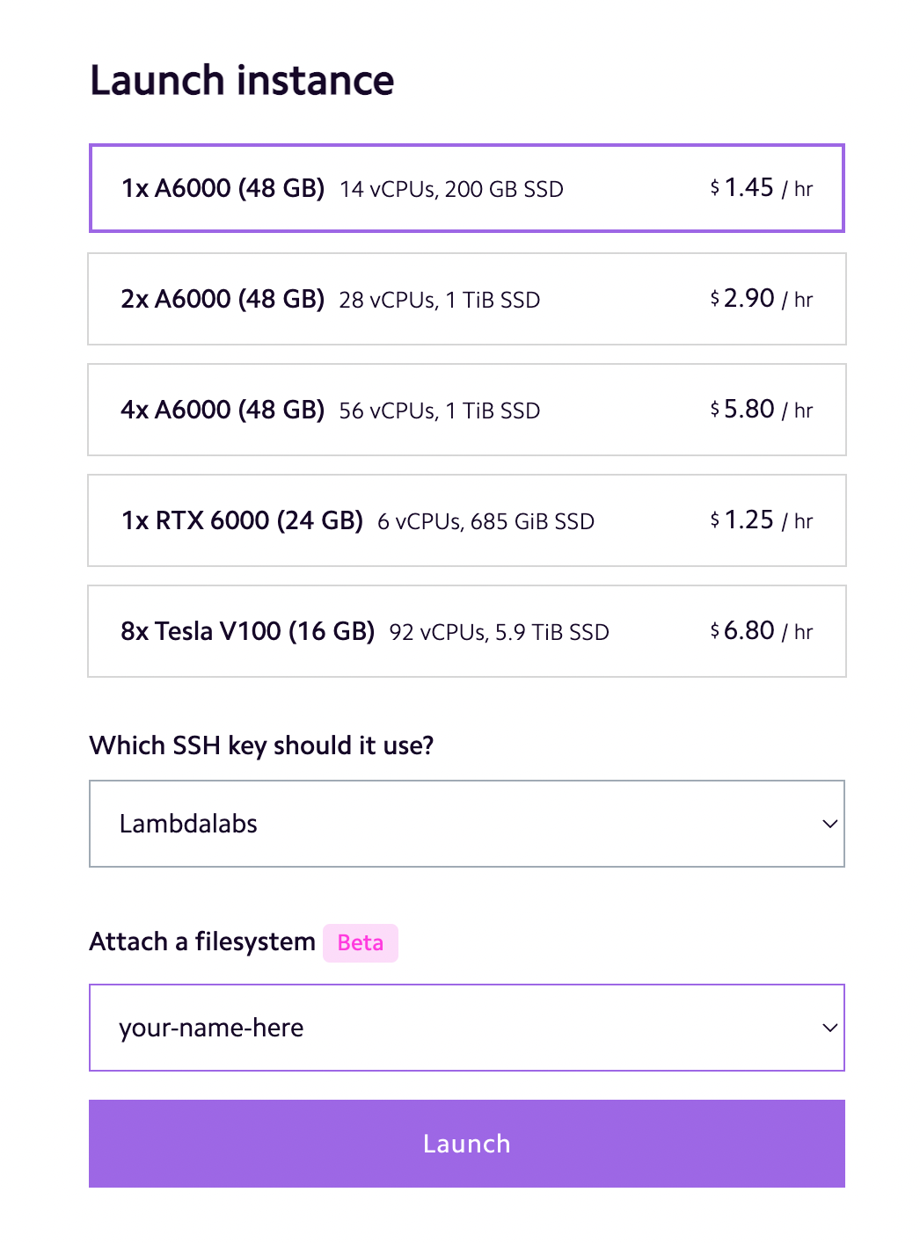The height and width of the screenshot is (1243, 920).
Task: Open the SSH key dropdown showing Lambdalabs
Action: tap(466, 824)
